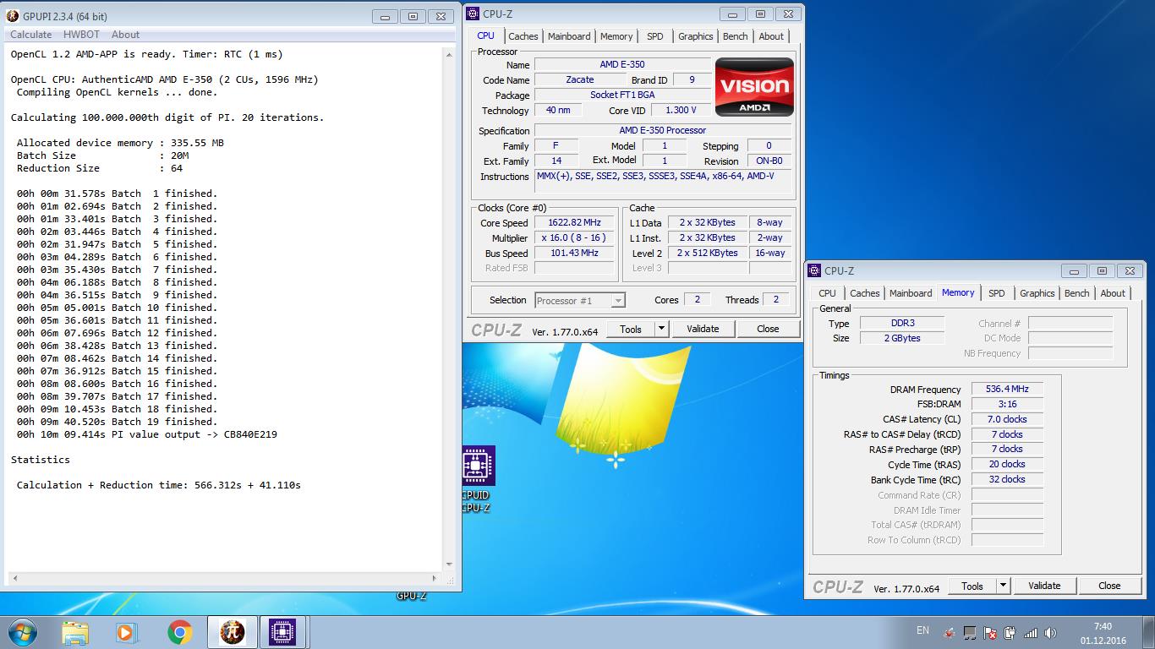This screenshot has height=649, width=1155.
Task: Select About tab in the CPU-Z Memory window
Action: point(1113,293)
